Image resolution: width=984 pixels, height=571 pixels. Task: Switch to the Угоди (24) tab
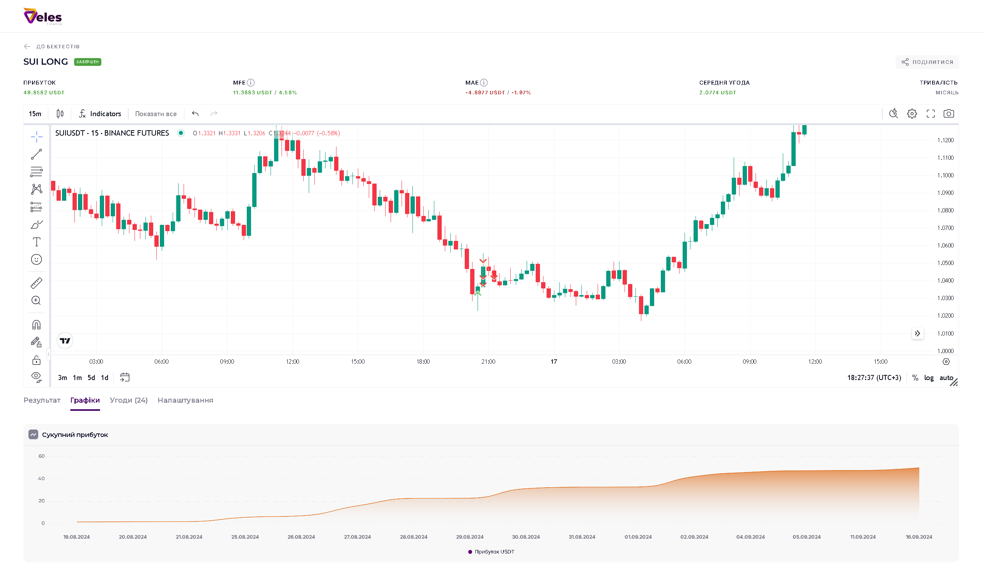click(x=129, y=400)
